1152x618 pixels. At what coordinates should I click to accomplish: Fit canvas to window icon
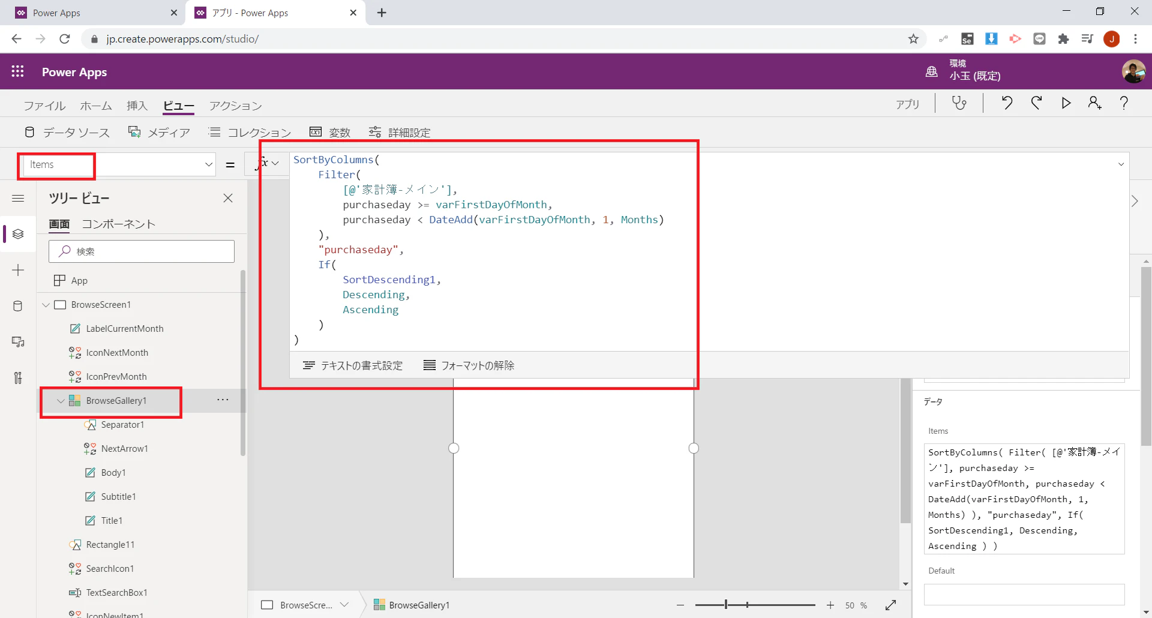pyautogui.click(x=890, y=605)
